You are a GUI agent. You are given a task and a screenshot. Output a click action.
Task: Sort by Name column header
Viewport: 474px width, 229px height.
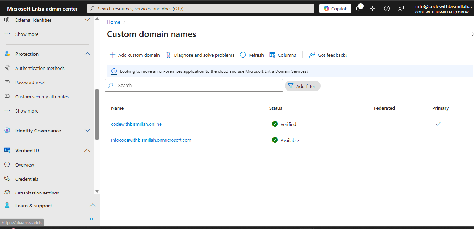click(118, 108)
